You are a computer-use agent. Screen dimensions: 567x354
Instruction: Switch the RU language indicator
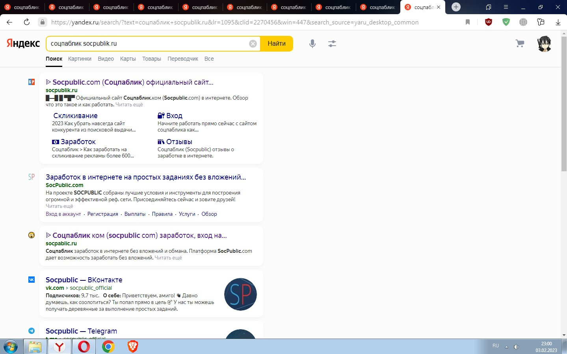tap(496, 346)
